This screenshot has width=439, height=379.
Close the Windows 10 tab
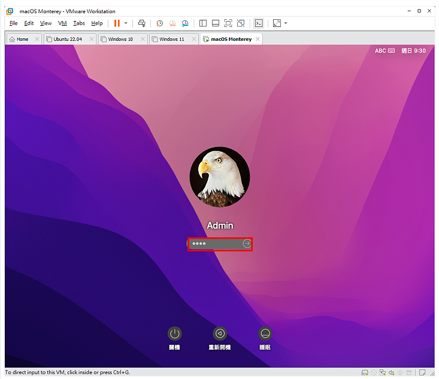(x=143, y=39)
